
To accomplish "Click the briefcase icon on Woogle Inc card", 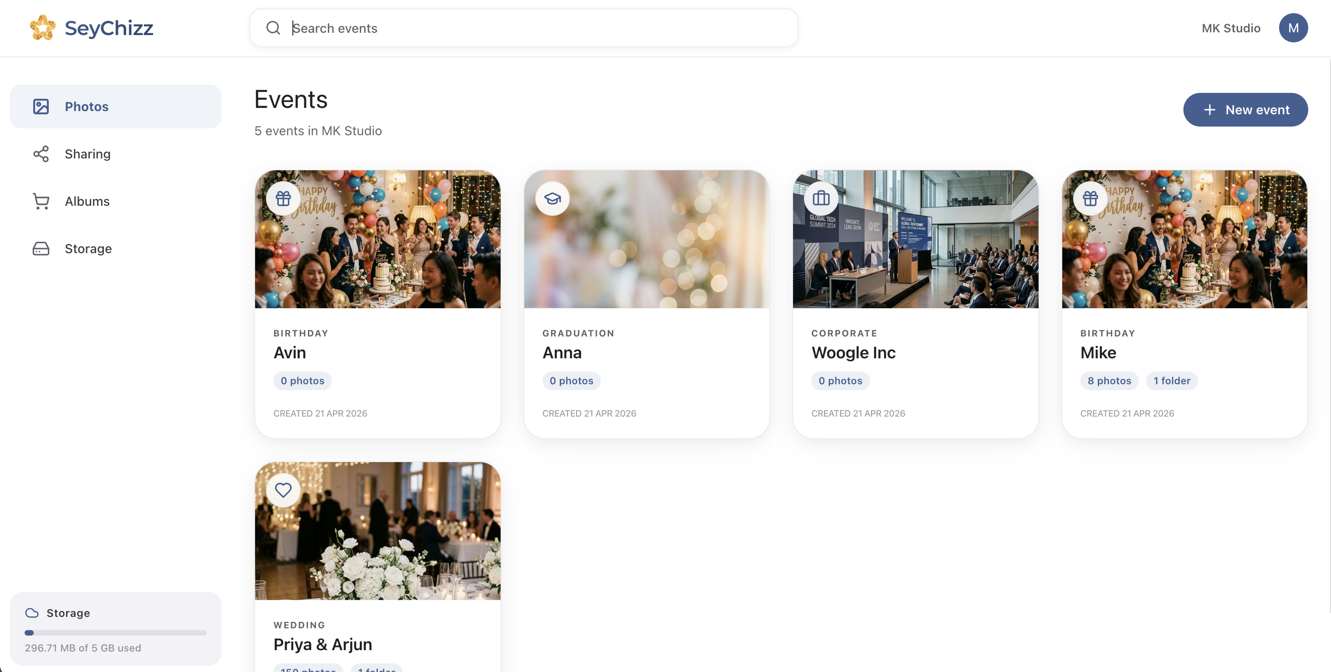I will pyautogui.click(x=821, y=198).
